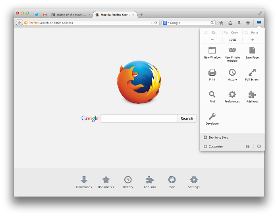Click the Google Search button
This screenshot has width=278, height=216.
click(187, 118)
